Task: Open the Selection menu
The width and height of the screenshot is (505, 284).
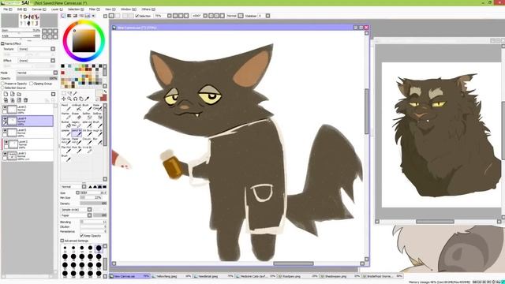Action: tap(76, 9)
